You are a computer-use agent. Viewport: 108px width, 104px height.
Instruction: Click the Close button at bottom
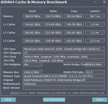point(100,100)
